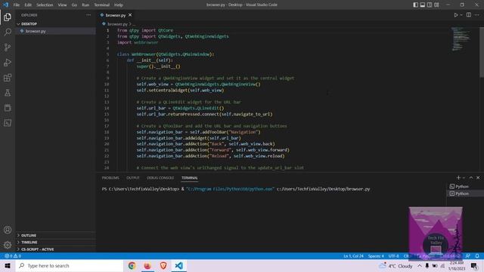The image size is (484, 272).
Task: Switch to the Problems panel tab
Action: pos(110,178)
